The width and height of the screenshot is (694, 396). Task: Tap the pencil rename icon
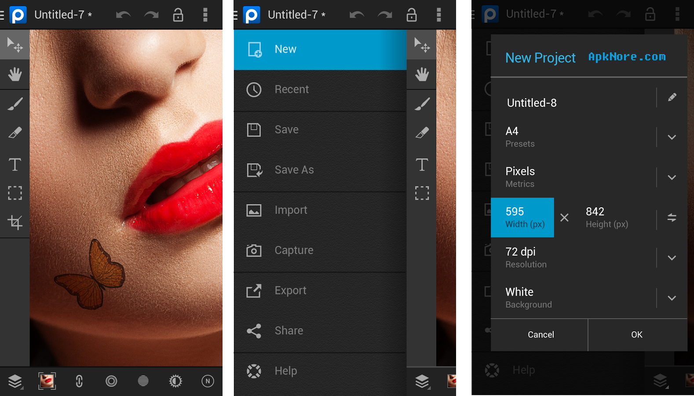pyautogui.click(x=672, y=97)
